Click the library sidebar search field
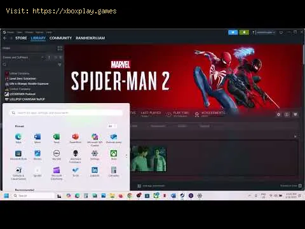This screenshot has width=305, height=229. [x=30, y=64]
